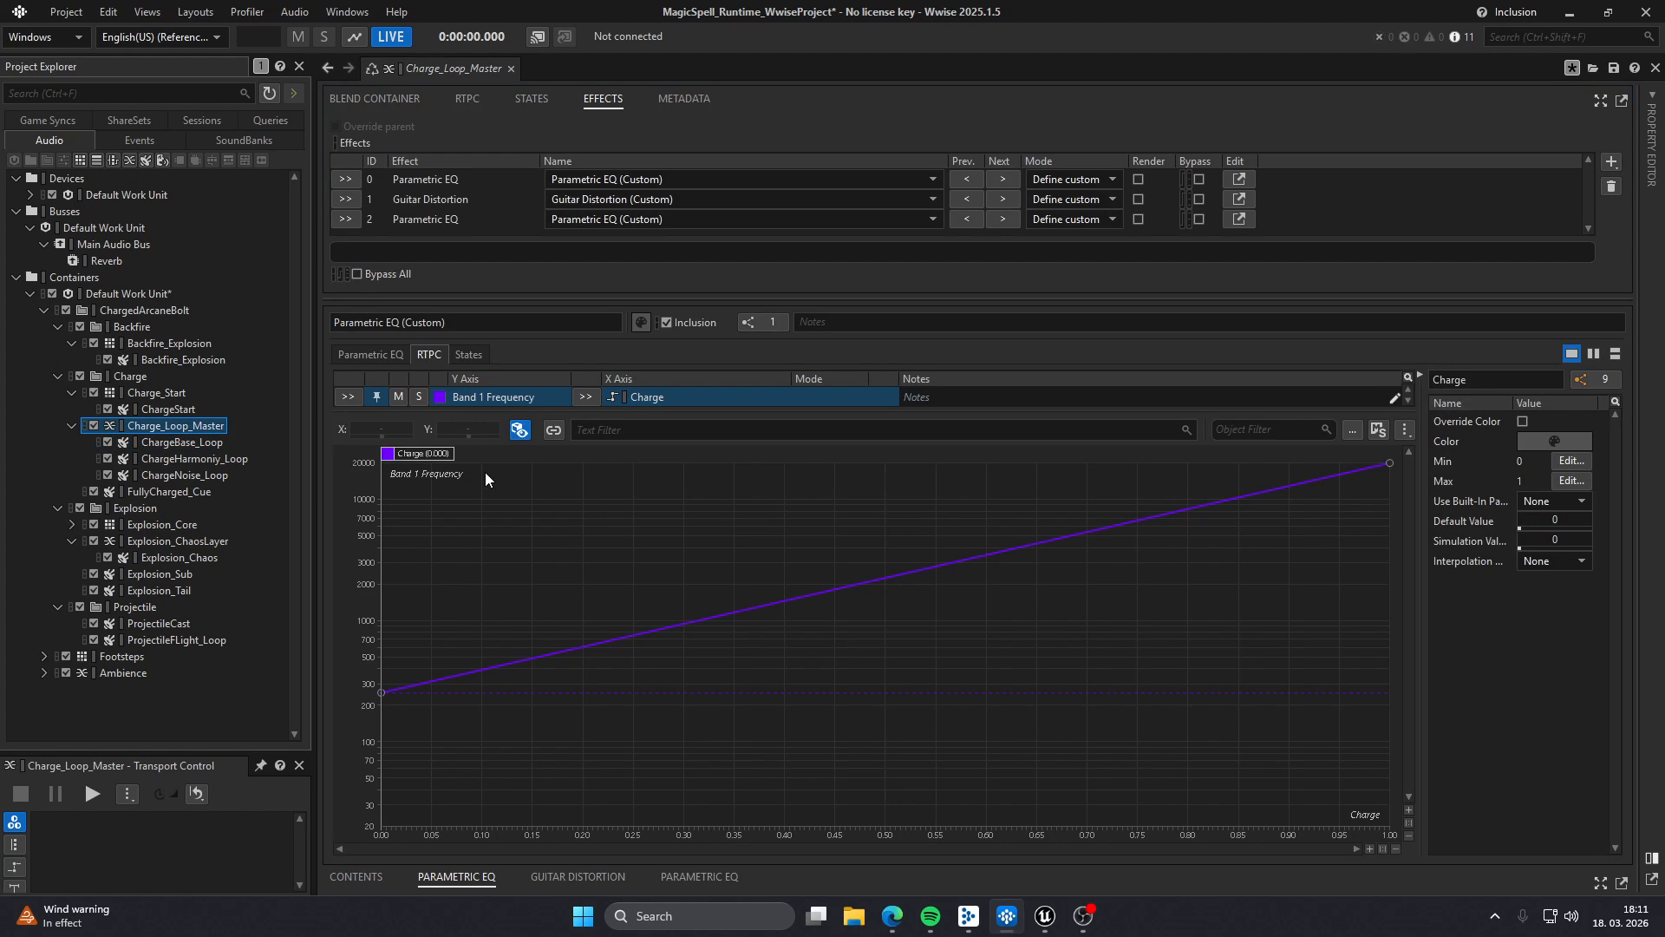Viewport: 1665px width, 937px height.
Task: Click the X Axis selector arrows button
Action: point(585,397)
